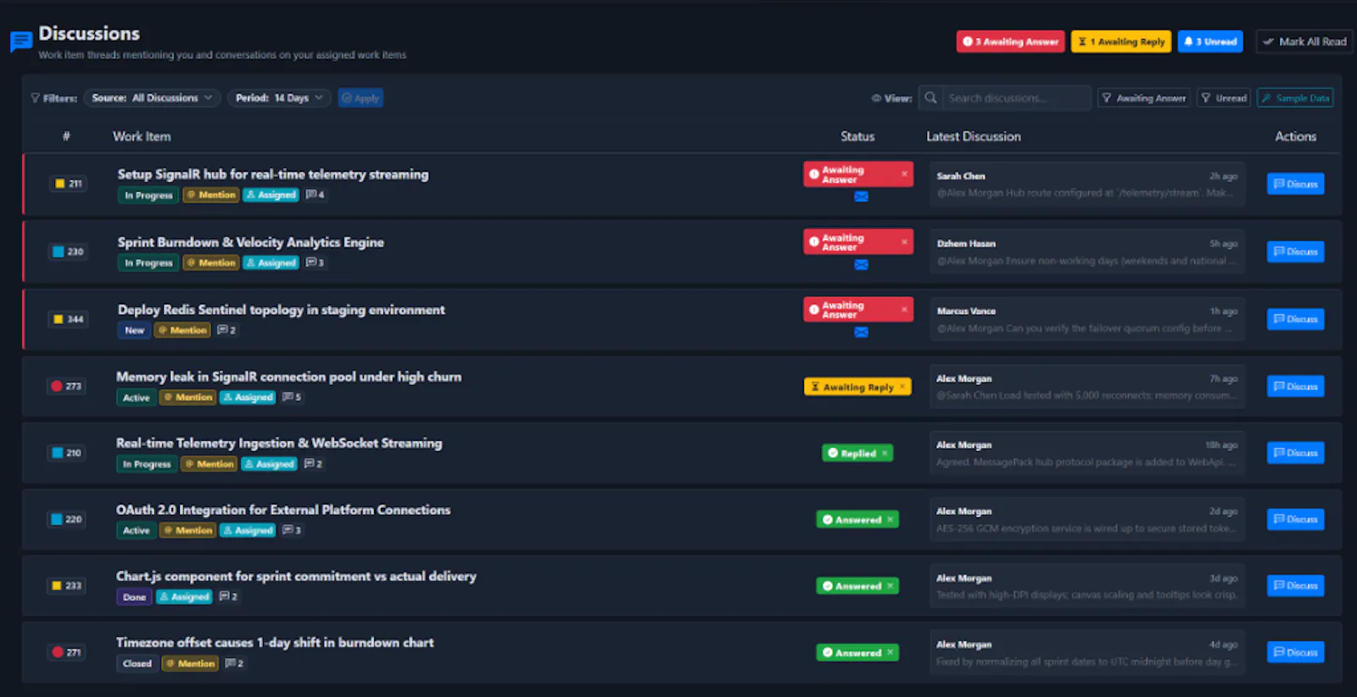The height and width of the screenshot is (697, 1357).
Task: Open Chart.js sprint commitment component item
Action: click(296, 577)
